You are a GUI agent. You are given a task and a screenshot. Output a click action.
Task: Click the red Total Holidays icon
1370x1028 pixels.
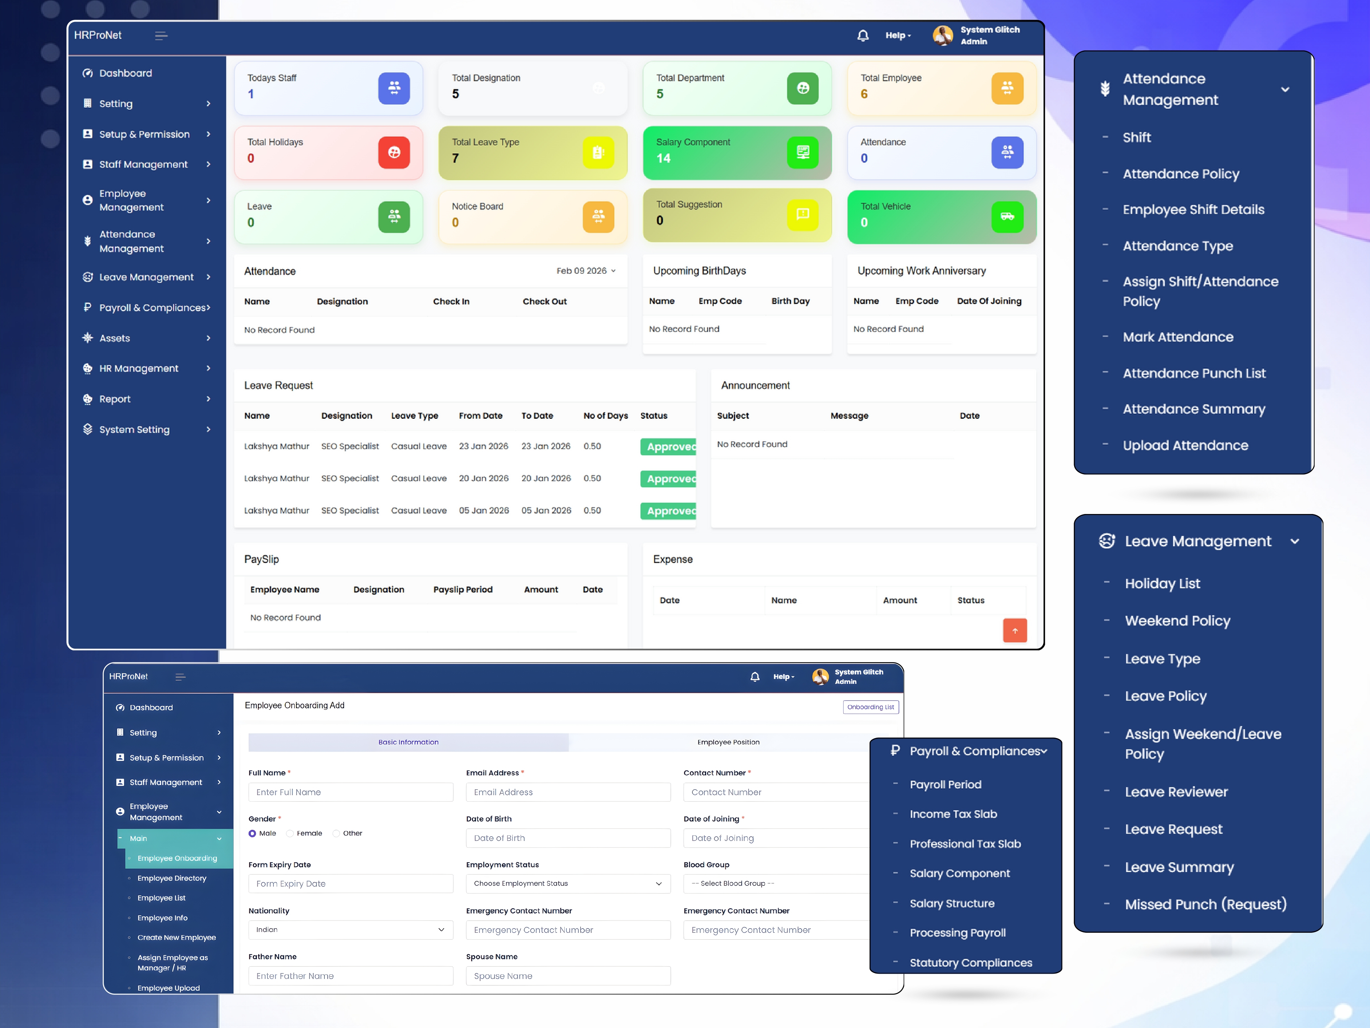pyautogui.click(x=394, y=152)
